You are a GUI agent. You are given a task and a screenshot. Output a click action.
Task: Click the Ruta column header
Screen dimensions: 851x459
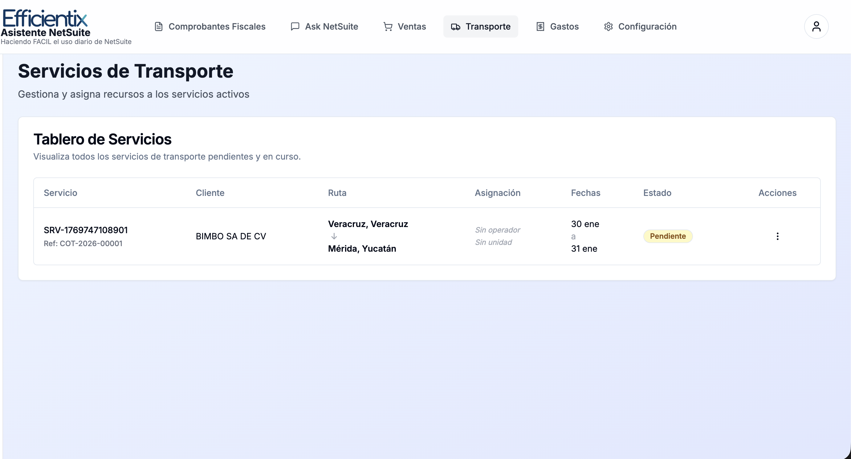point(337,193)
